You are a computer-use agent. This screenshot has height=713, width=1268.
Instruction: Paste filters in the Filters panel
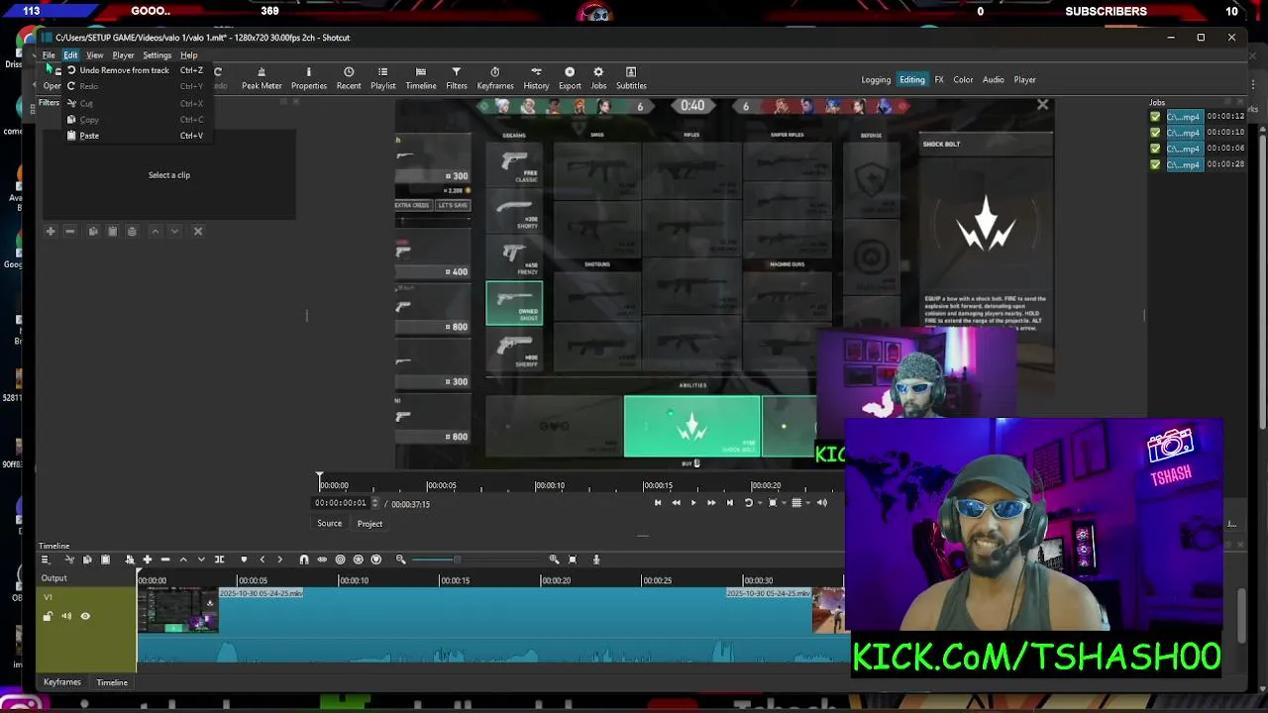[x=112, y=231]
